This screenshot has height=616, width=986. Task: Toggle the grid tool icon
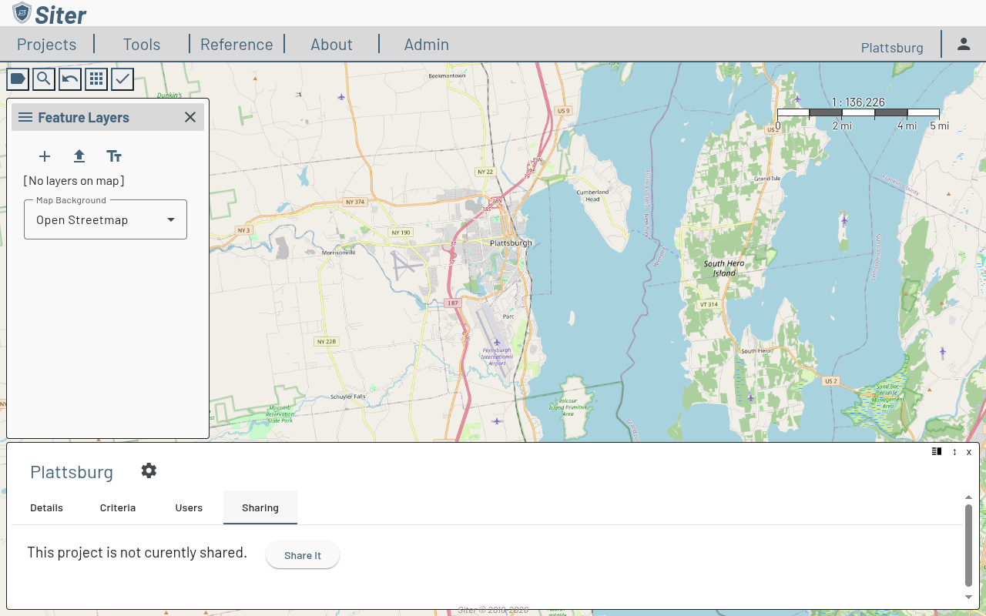96,79
